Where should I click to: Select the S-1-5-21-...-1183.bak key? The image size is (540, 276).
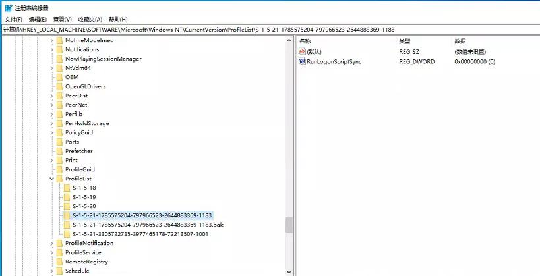click(148, 225)
